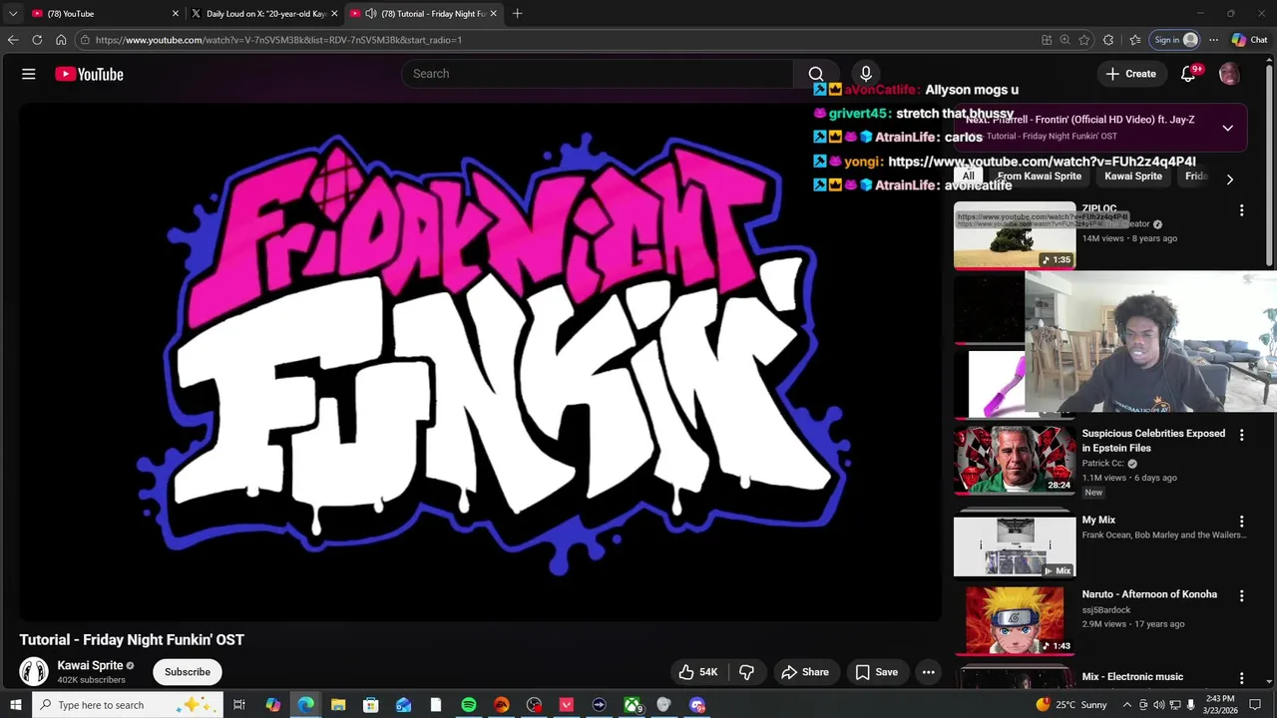Open Create menu
The width and height of the screenshot is (1277, 718).
point(1131,74)
